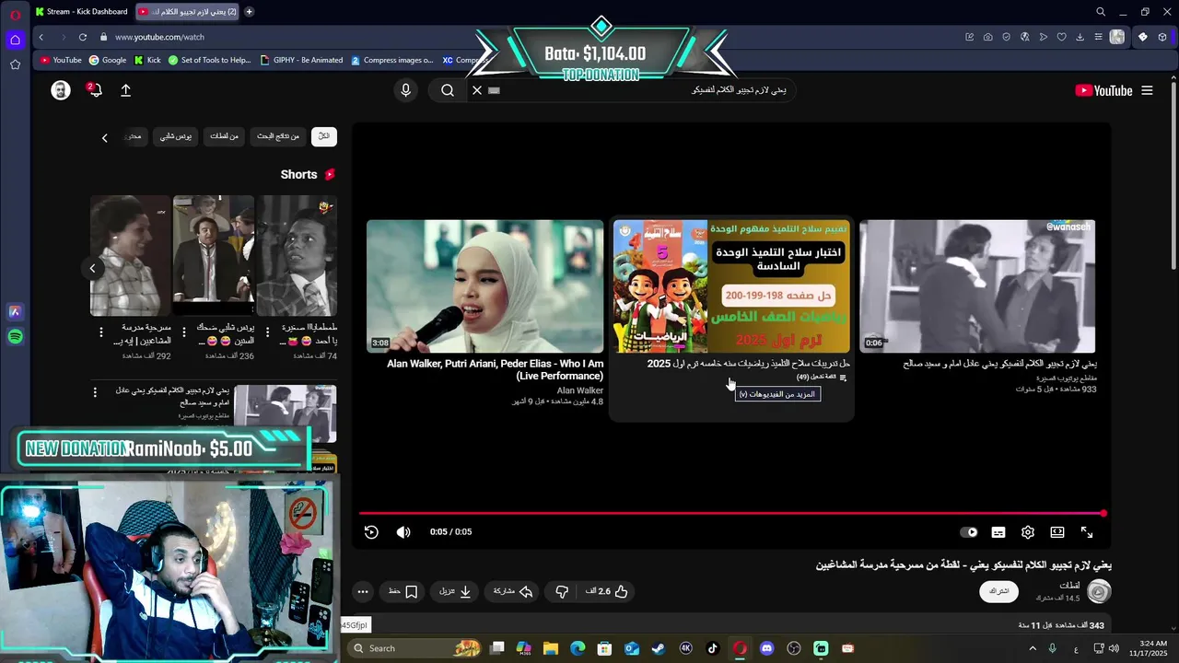The image size is (1179, 663).
Task: Open the 'Compress images' bookmark
Action: click(392, 60)
